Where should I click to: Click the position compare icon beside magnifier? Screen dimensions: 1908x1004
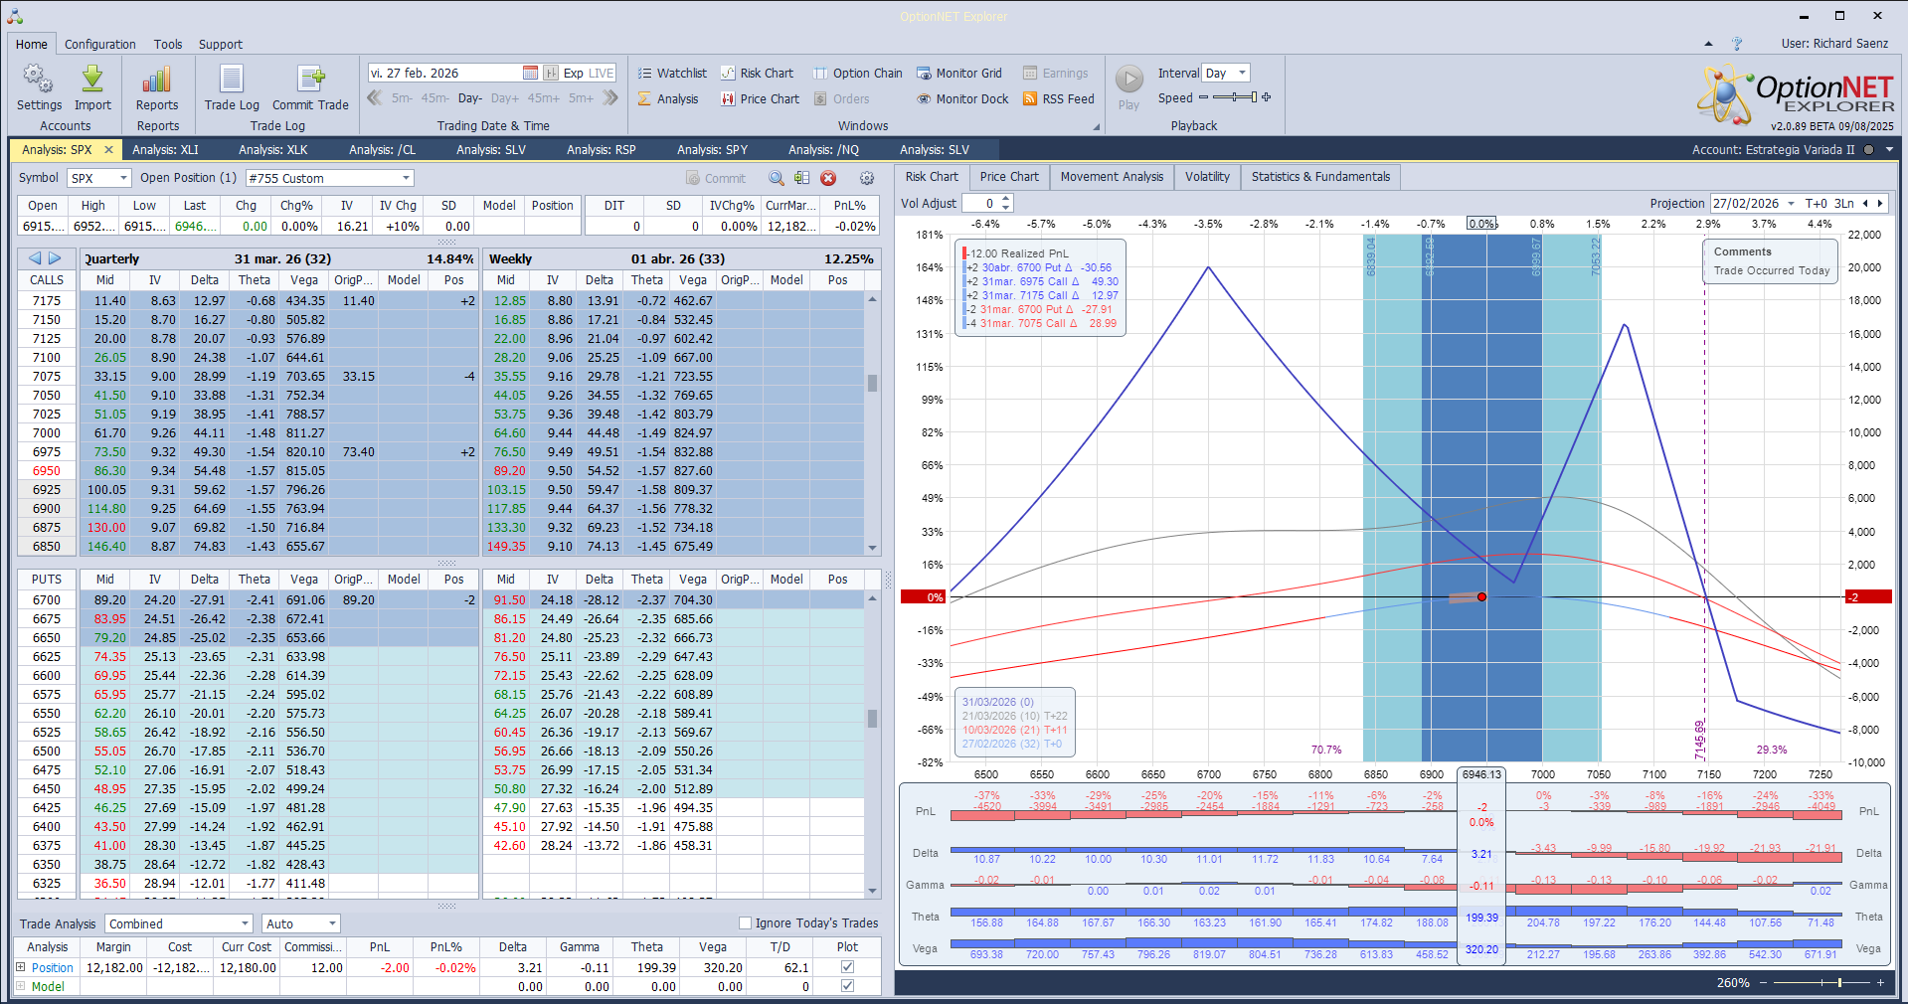coord(802,178)
